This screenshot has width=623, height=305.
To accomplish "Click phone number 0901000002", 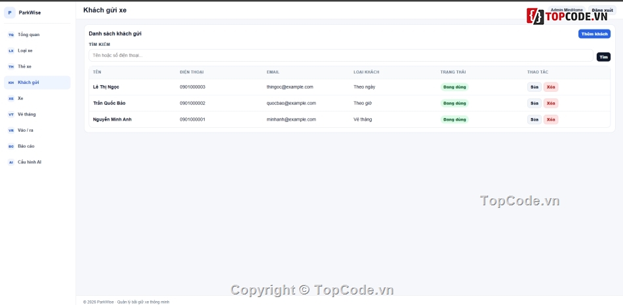I will point(193,104).
